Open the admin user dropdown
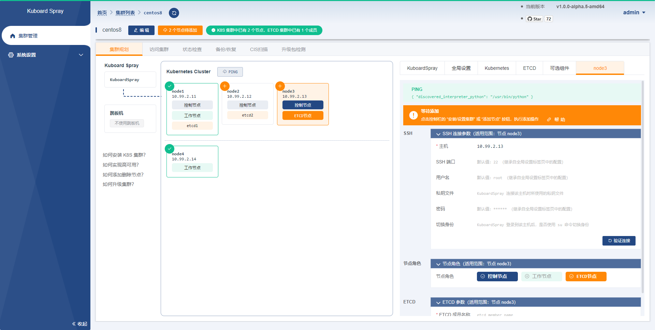 (634, 13)
